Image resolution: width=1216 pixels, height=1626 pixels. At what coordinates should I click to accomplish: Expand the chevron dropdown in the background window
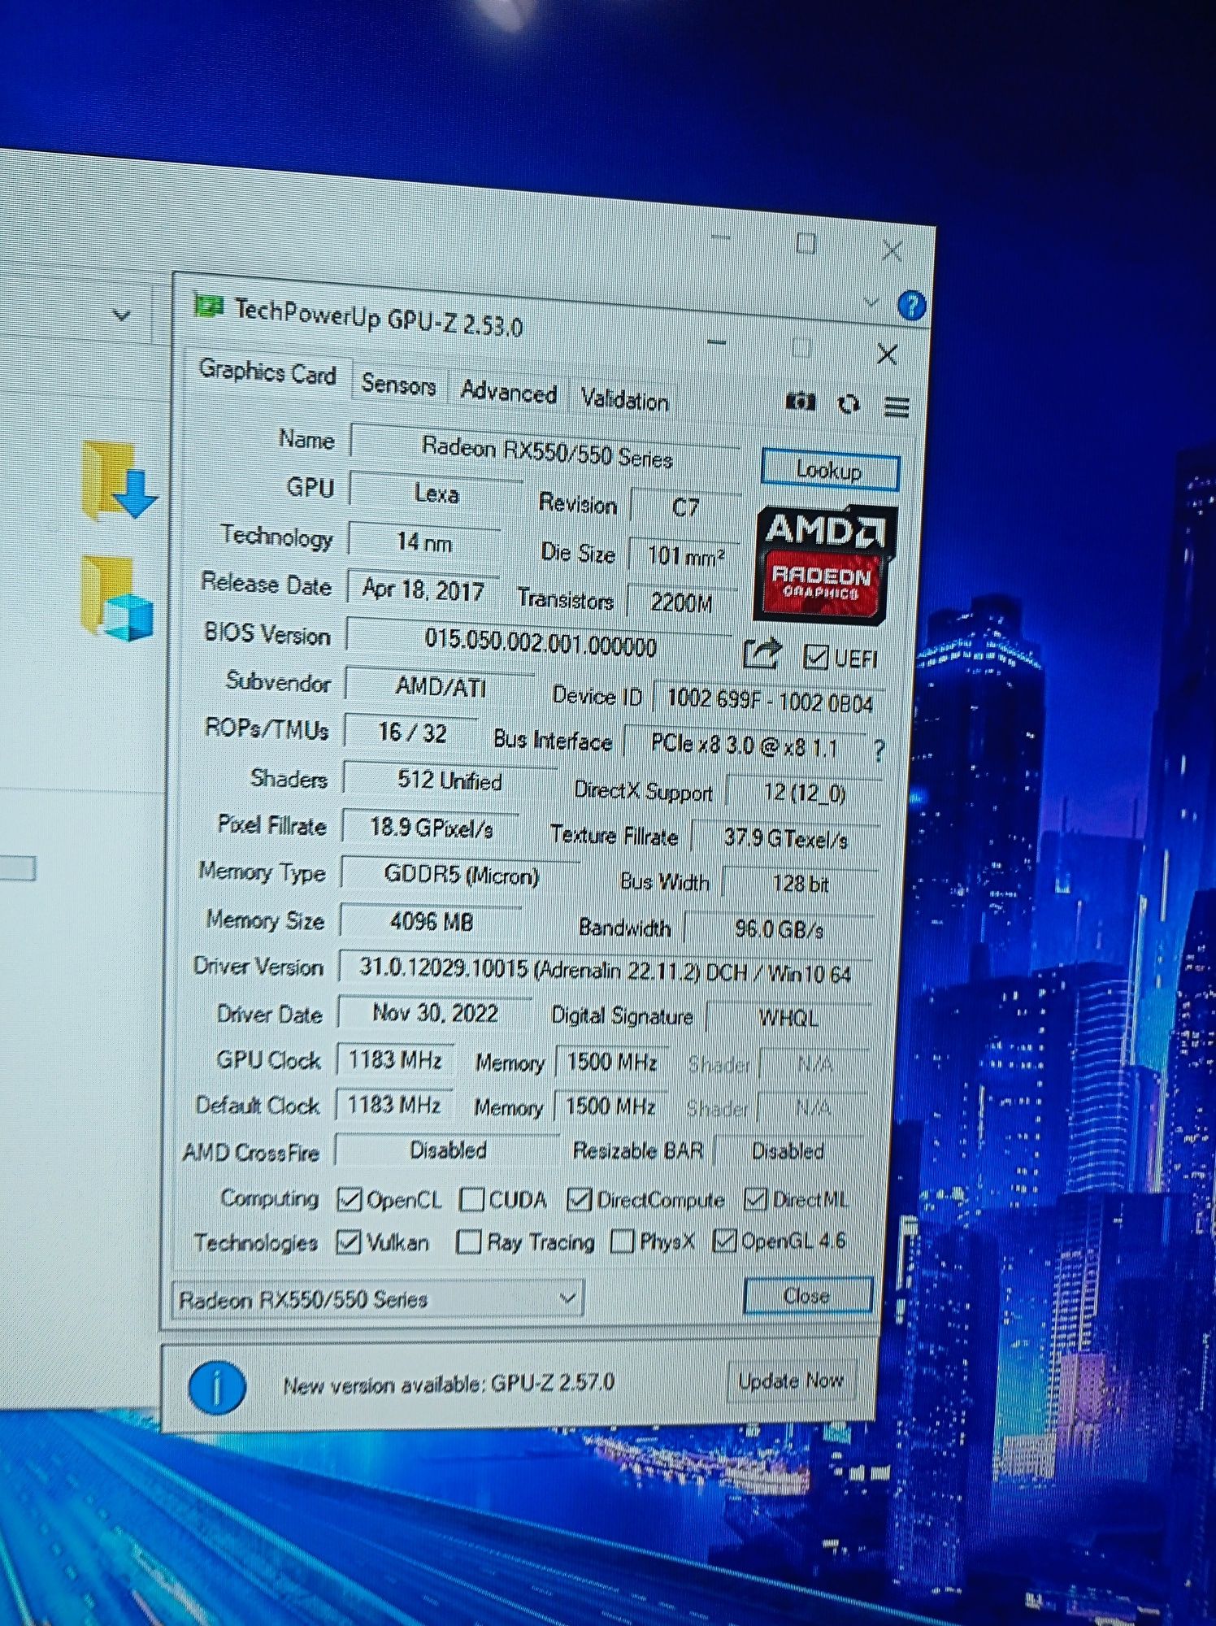point(122,315)
